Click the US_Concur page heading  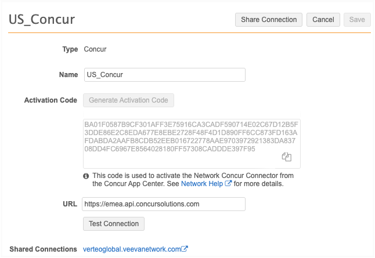click(41, 19)
